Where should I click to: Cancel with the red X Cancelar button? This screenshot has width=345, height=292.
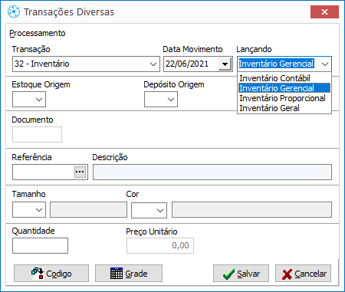click(x=304, y=274)
